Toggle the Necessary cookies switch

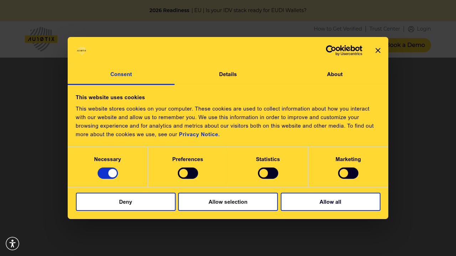108,173
